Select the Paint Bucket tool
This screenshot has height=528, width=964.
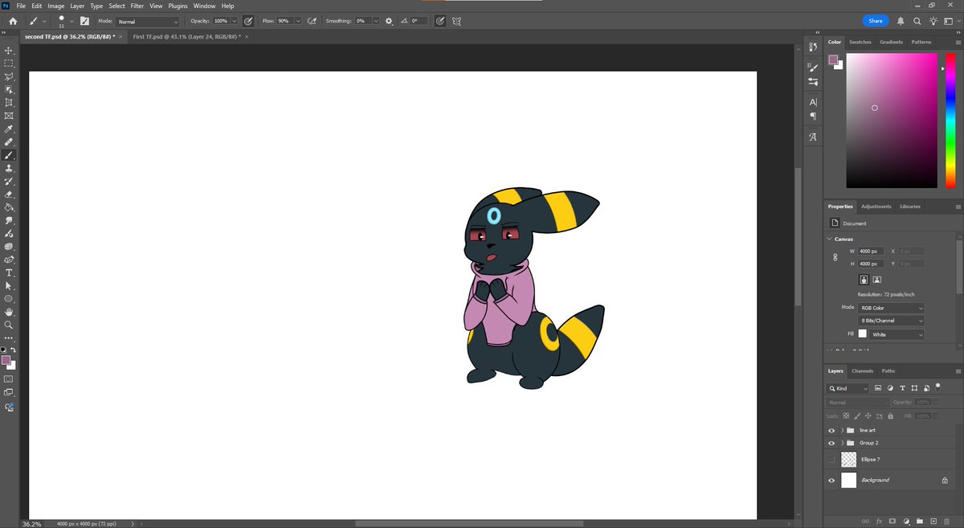pos(9,207)
